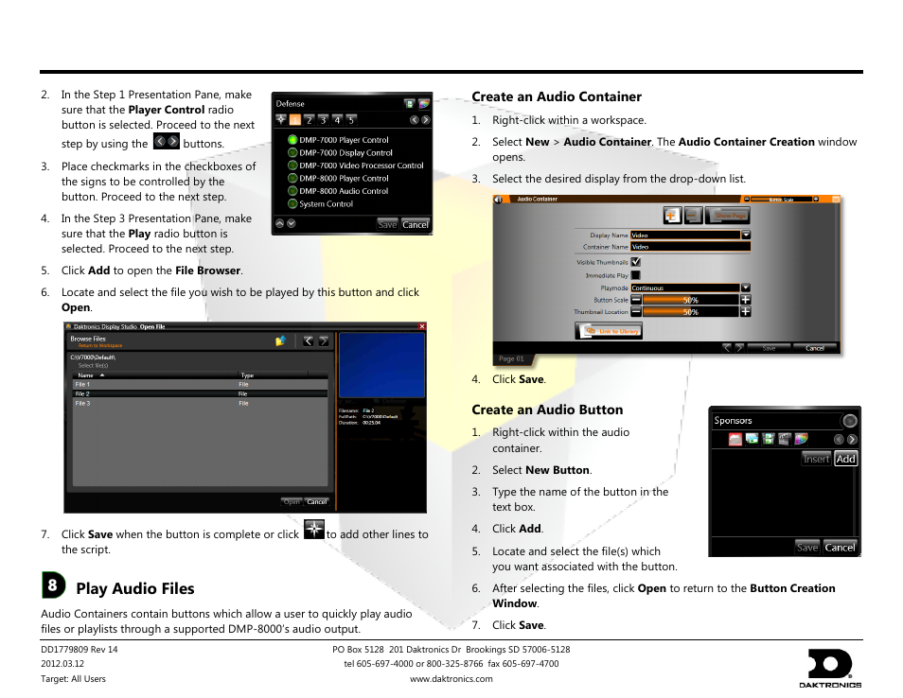Expand the Display Name drop-down arrow
The width and height of the screenshot is (903, 698).
click(746, 235)
